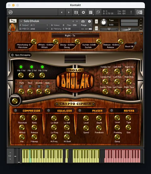151x174 pixels.
Task: Toggle Mic 2 green LED
Action: 32,67
